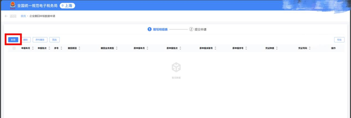
Task: Open the 筛选 filter button
Action: click(x=54, y=40)
